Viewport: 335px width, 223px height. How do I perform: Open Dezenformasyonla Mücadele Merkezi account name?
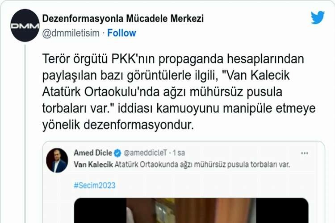coord(123,19)
